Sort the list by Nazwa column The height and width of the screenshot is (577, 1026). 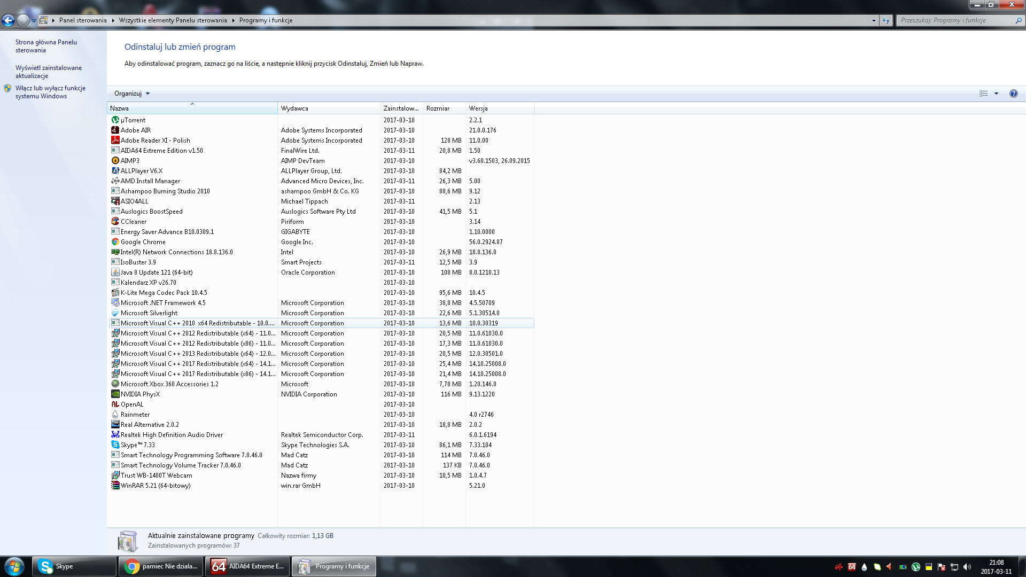pos(192,108)
